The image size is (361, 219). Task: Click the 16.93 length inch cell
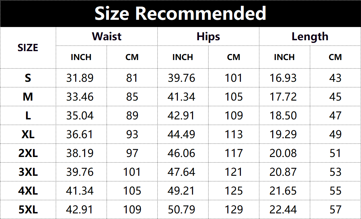pos(283,78)
